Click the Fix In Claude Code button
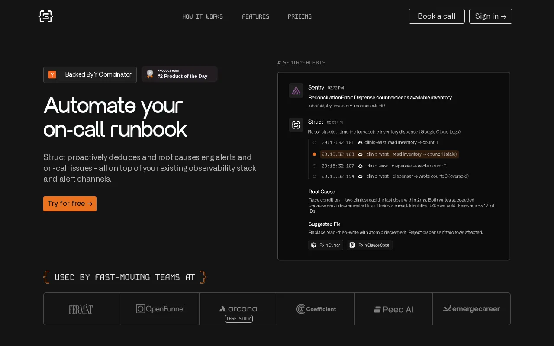The height and width of the screenshot is (346, 554). (369, 245)
